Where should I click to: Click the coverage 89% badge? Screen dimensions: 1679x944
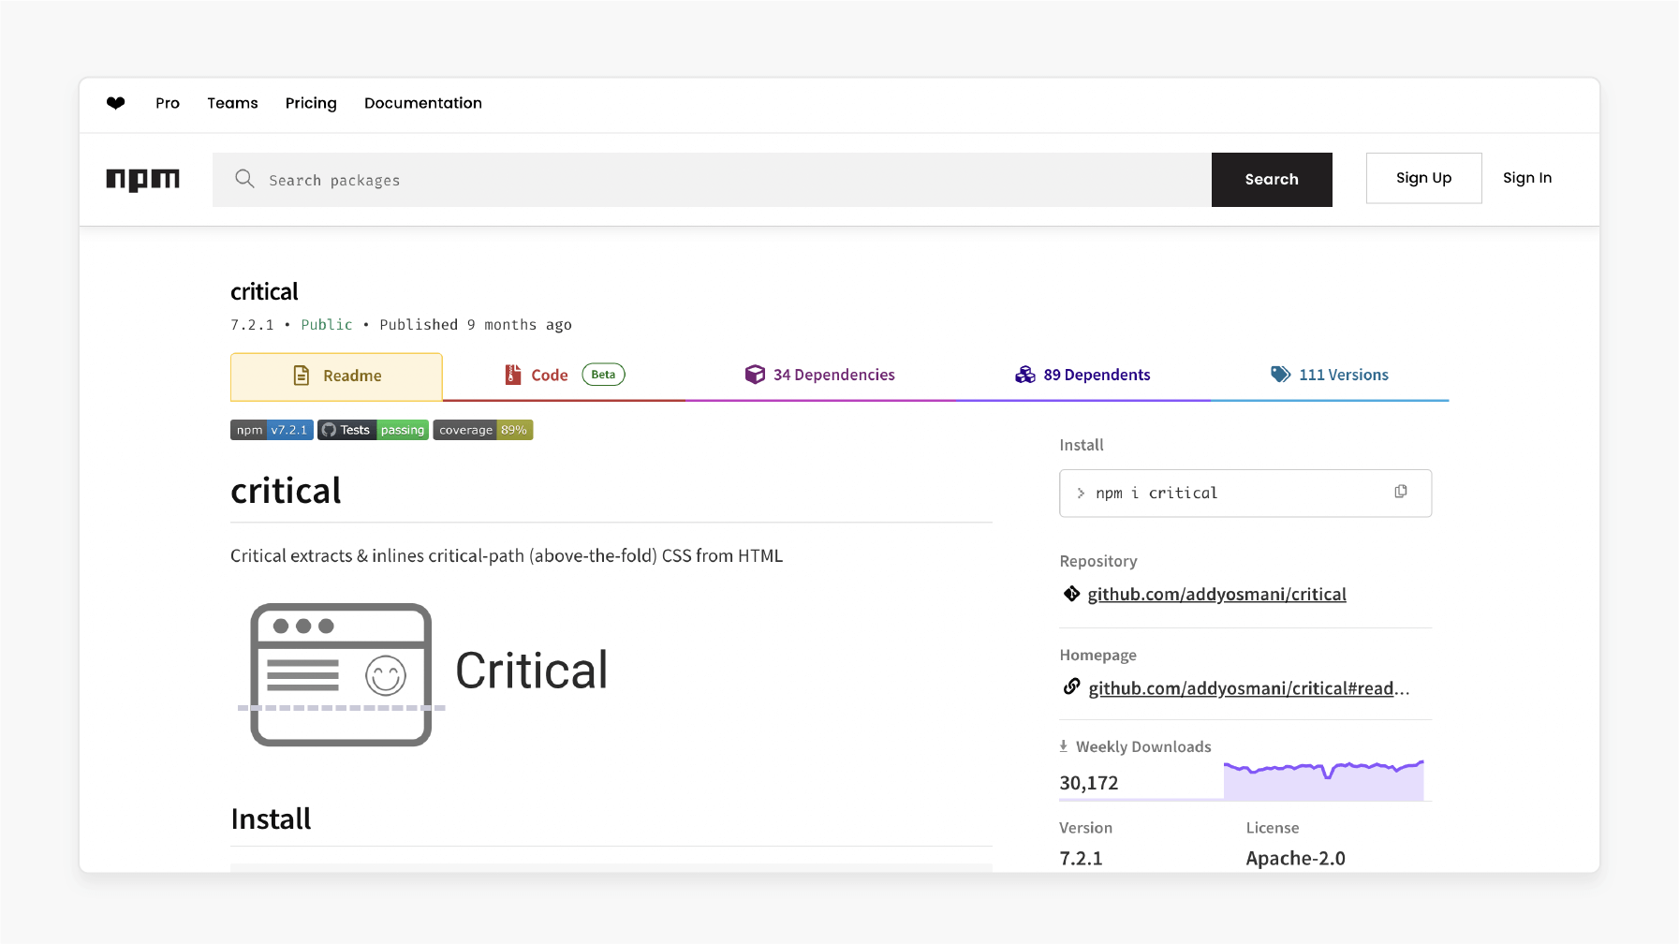[x=482, y=430]
